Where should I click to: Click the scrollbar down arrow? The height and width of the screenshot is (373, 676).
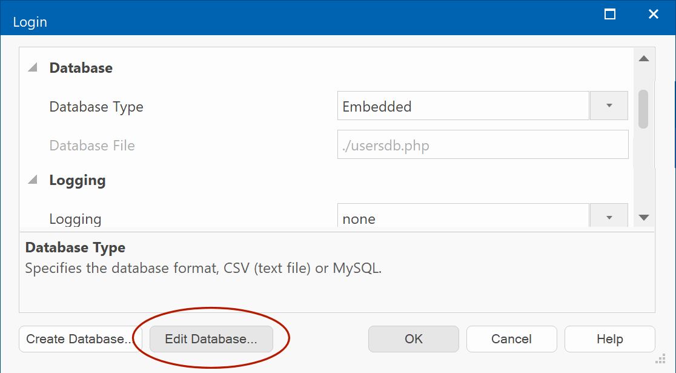(x=643, y=217)
